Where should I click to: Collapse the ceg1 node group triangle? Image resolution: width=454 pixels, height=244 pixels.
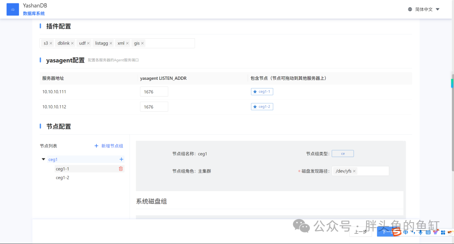pos(43,159)
